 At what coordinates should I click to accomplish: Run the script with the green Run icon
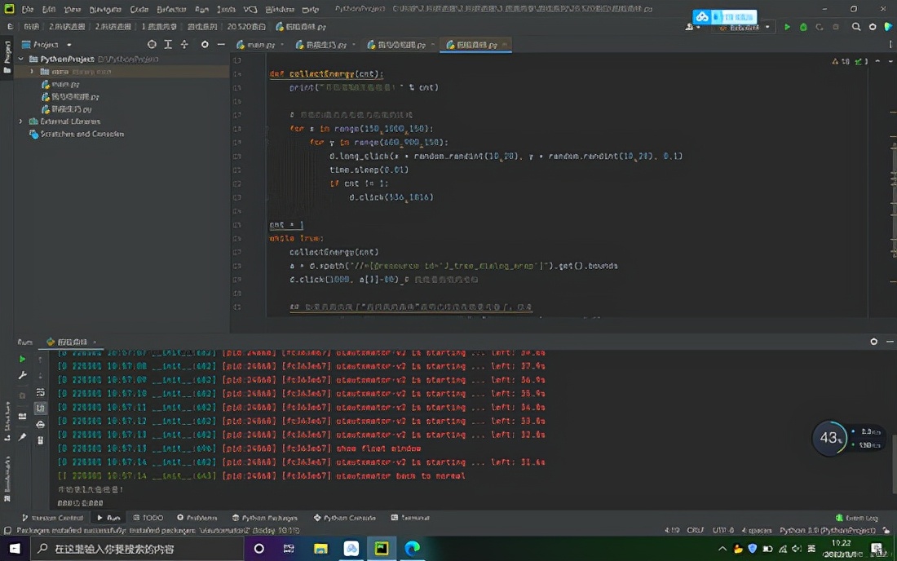click(x=786, y=27)
